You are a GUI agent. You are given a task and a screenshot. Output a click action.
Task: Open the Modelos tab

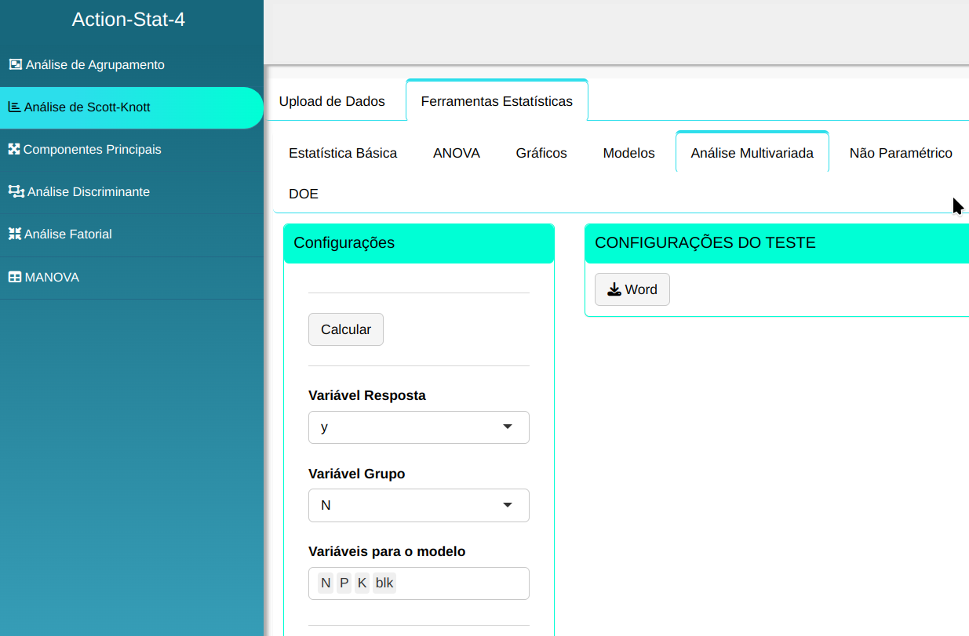tap(628, 153)
